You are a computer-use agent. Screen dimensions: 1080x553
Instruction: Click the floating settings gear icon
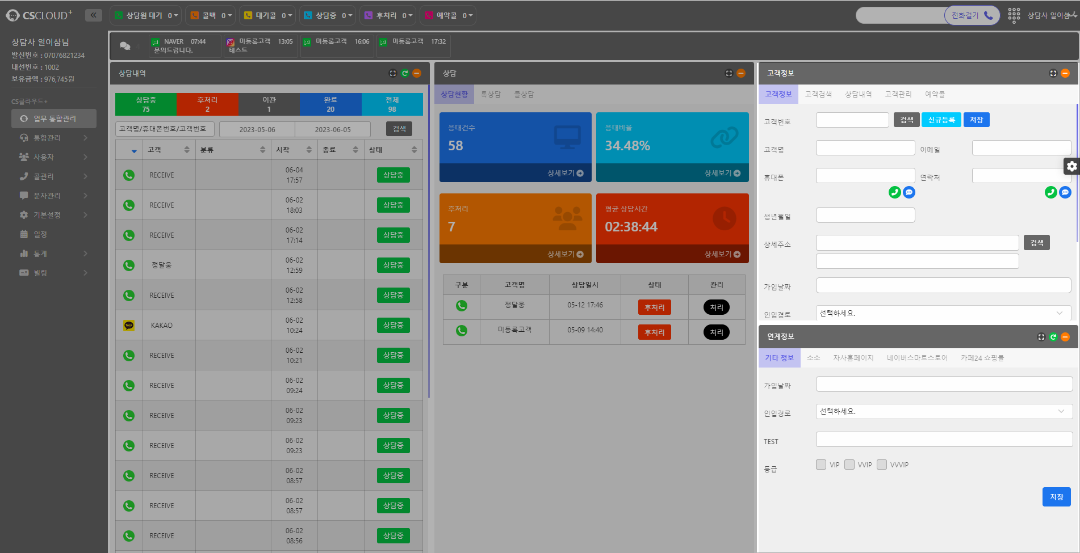tap(1071, 166)
